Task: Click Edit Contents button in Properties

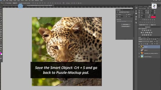Action: (x=126, y=24)
